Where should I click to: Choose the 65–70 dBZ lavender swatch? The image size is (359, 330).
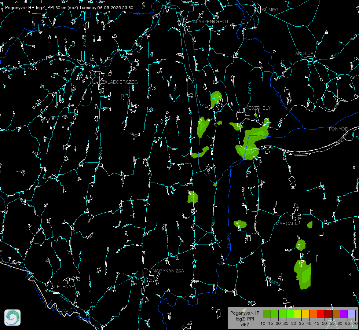(x=351, y=314)
